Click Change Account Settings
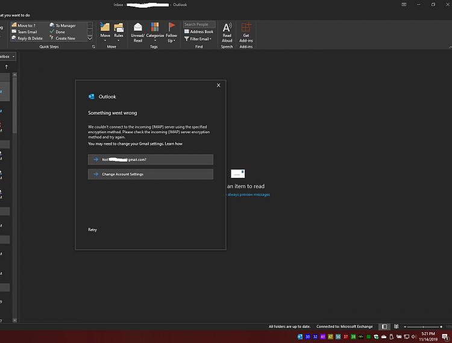 (151, 174)
